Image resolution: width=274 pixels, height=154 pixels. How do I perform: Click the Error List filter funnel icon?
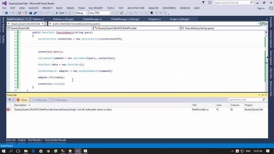(9, 100)
